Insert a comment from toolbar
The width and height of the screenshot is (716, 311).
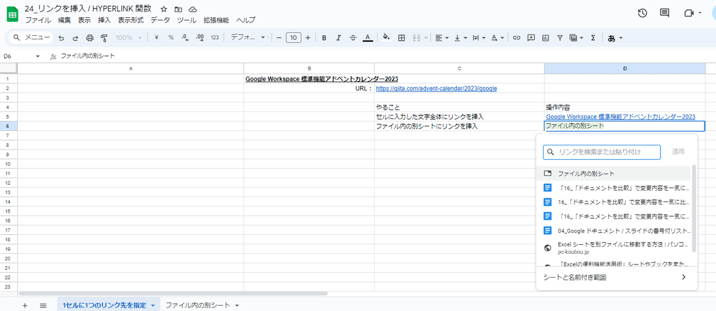531,38
